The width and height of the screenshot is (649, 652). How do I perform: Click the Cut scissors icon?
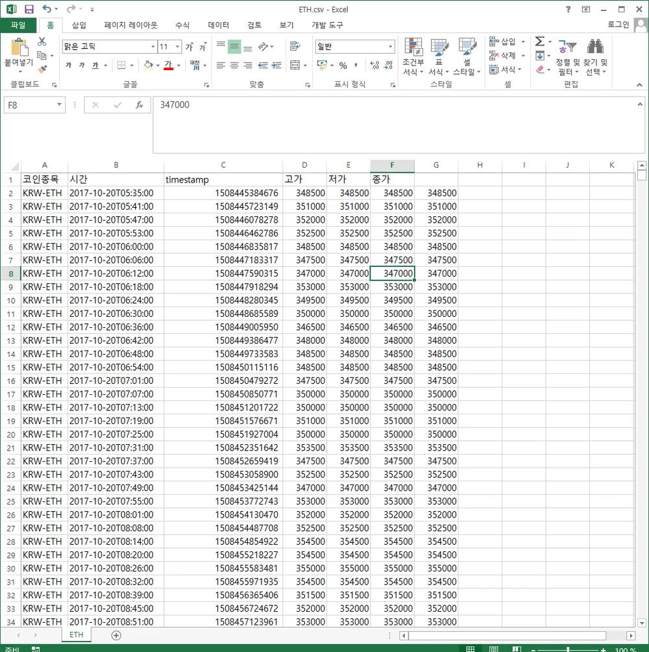42,42
